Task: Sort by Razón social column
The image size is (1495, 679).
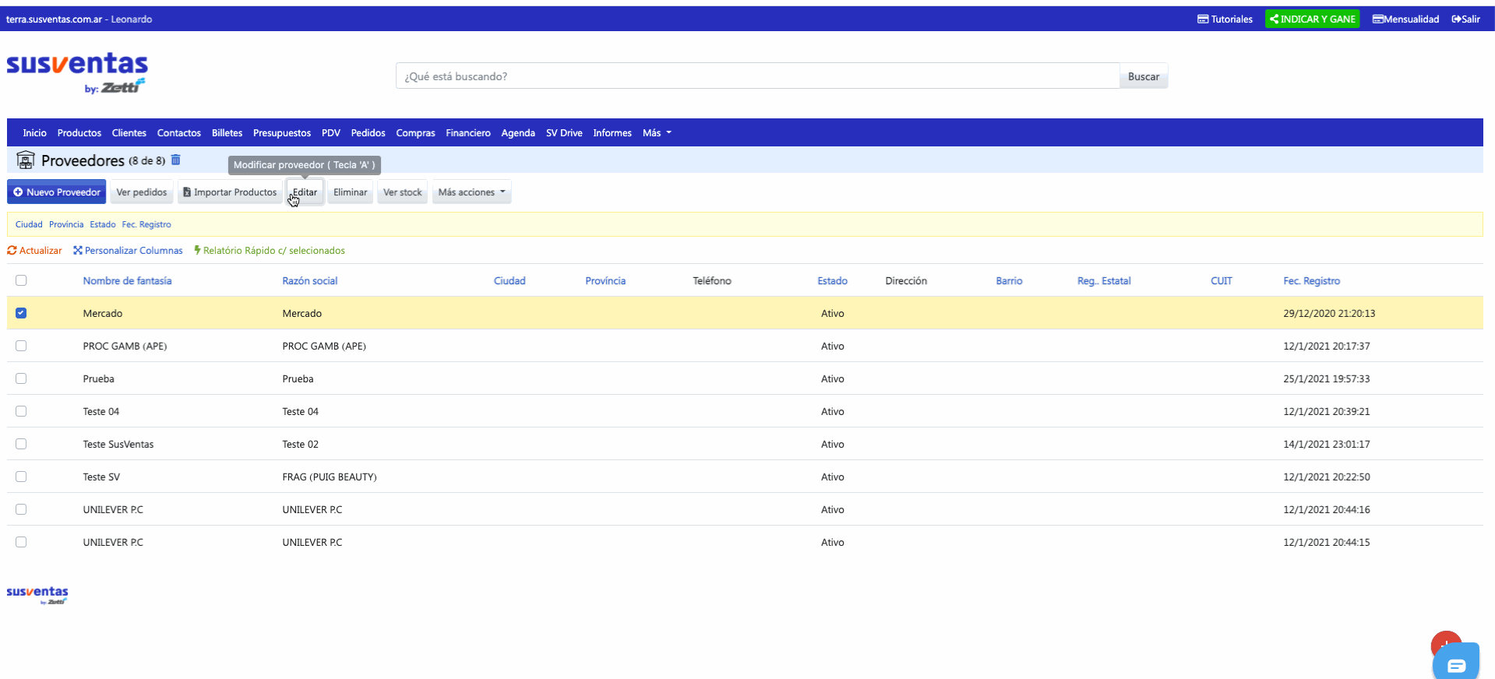Action: tap(310, 280)
